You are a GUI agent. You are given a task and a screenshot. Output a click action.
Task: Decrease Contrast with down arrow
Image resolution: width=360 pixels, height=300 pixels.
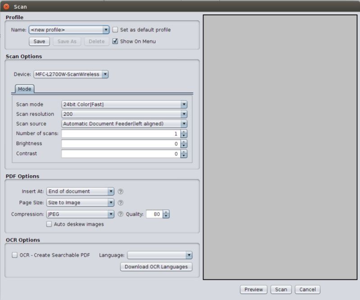tap(184, 155)
